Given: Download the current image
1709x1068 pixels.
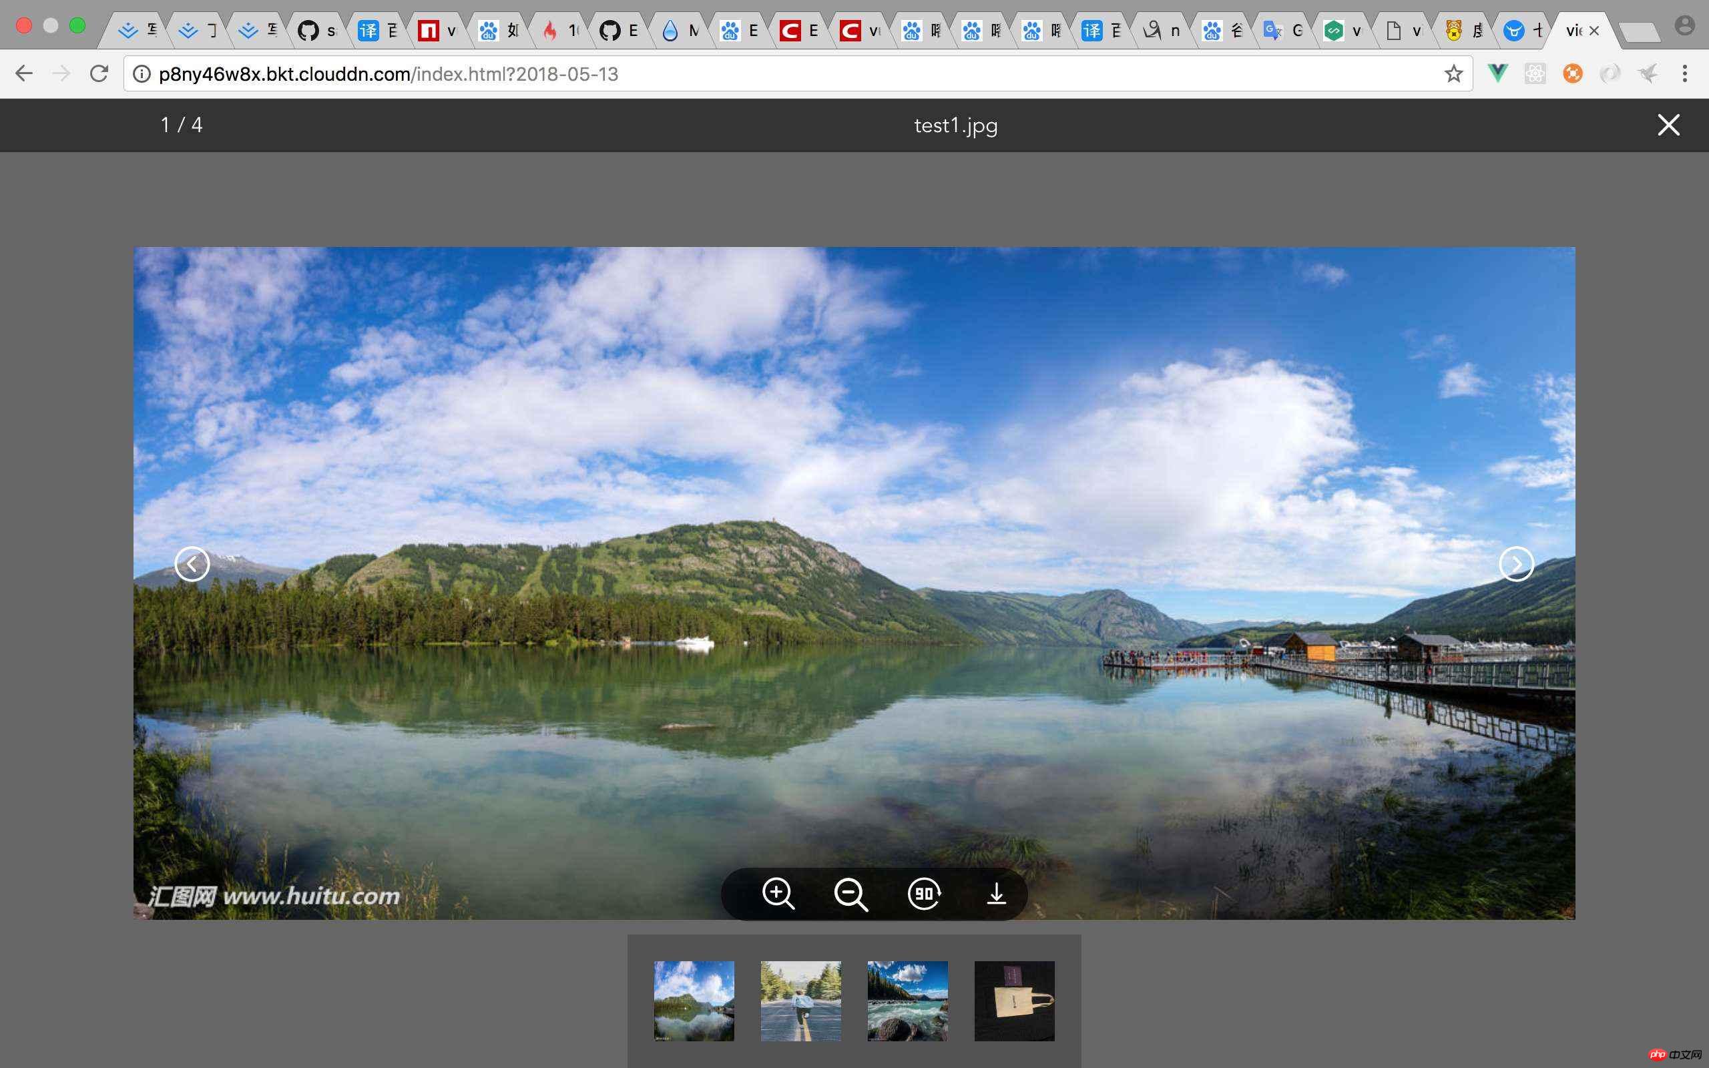Looking at the screenshot, I should (997, 894).
